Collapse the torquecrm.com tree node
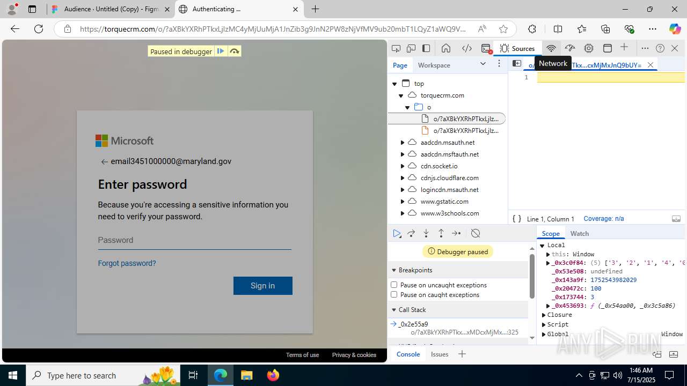The image size is (687, 386). click(x=401, y=95)
